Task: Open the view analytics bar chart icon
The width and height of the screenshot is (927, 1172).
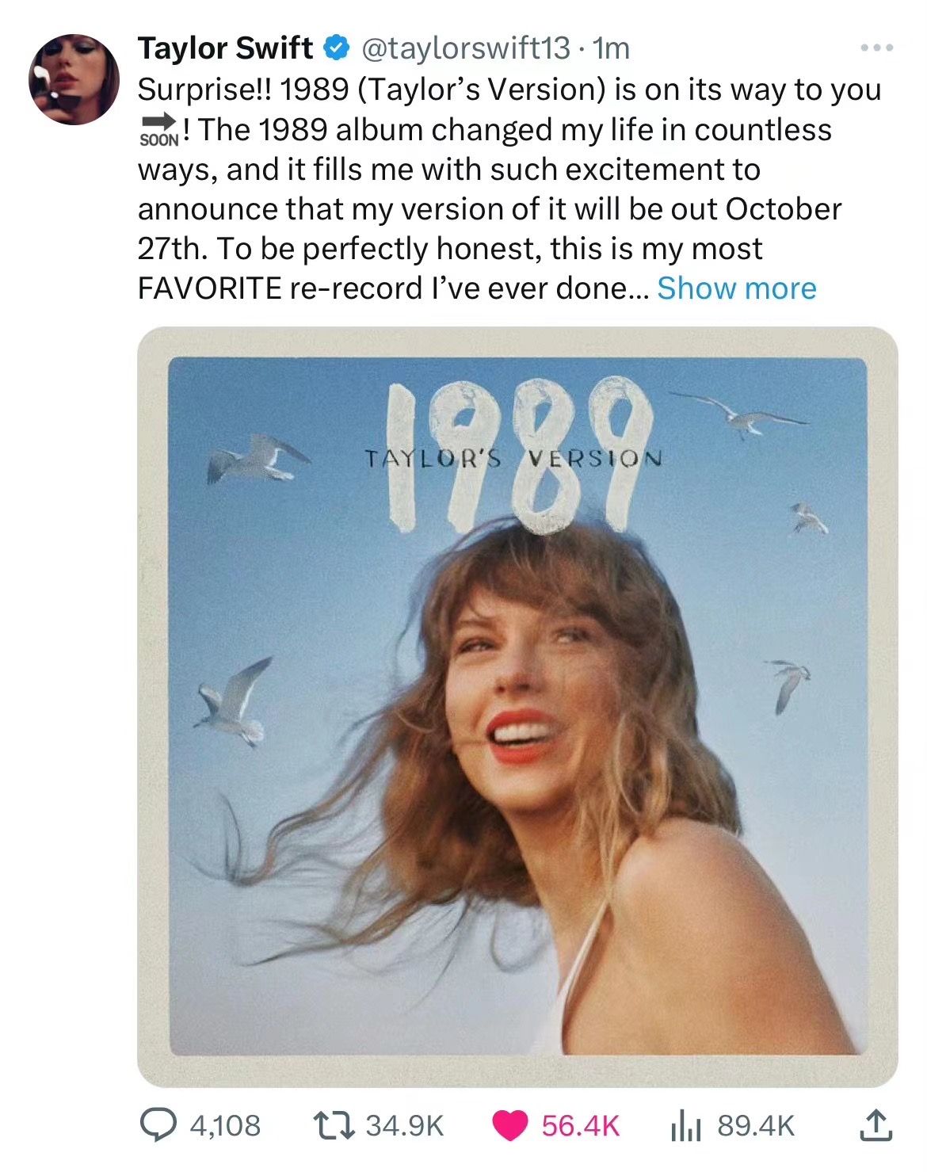Action: pyautogui.click(x=685, y=1126)
